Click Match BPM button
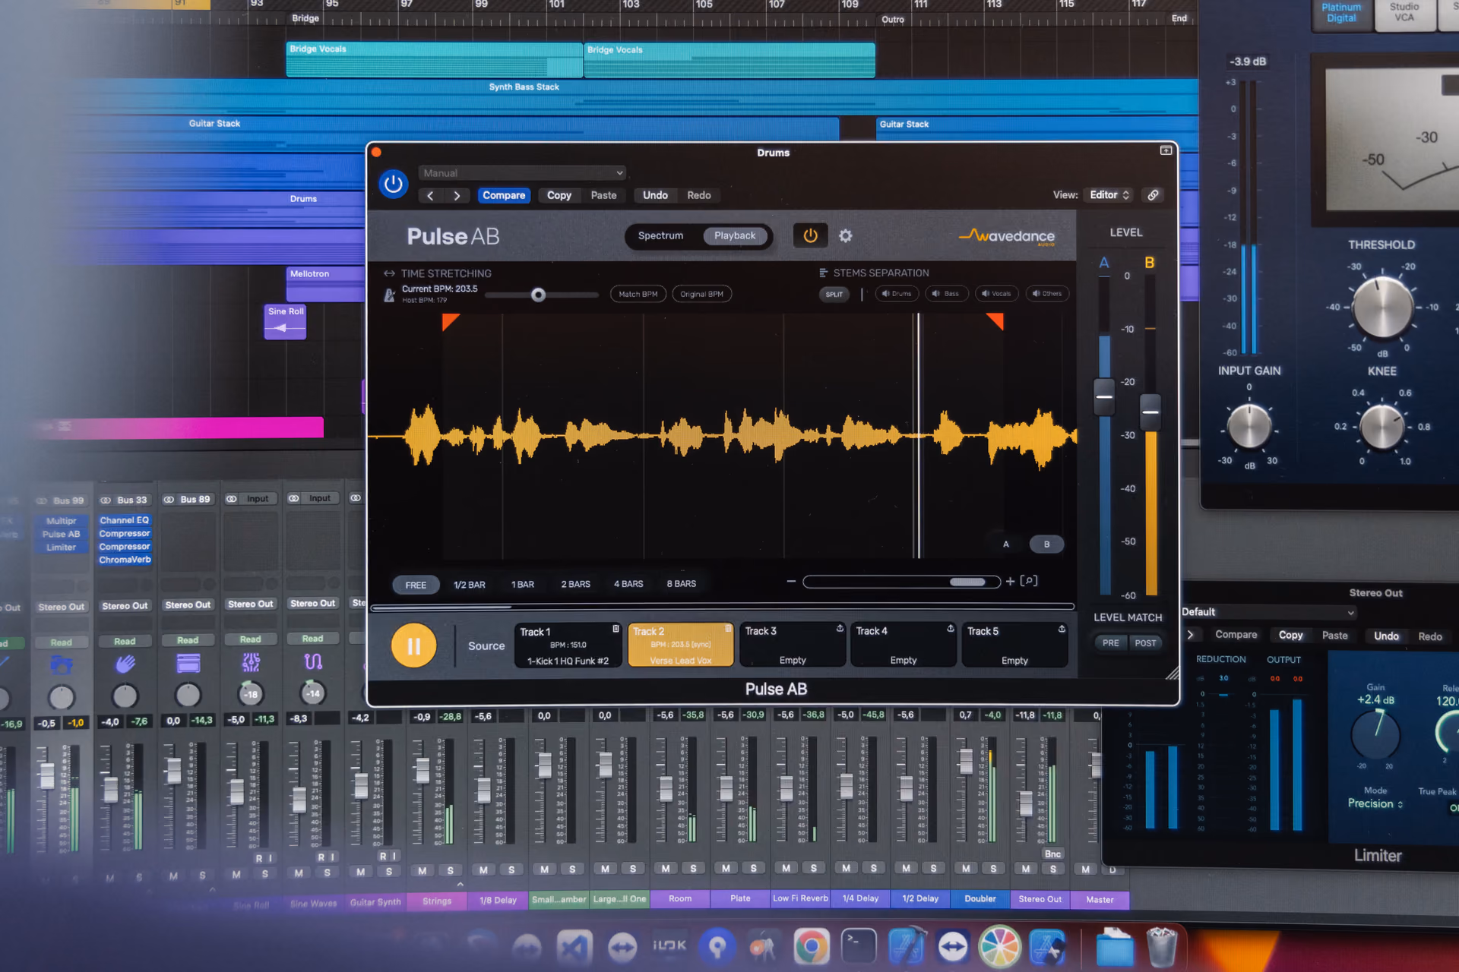 tap(638, 295)
